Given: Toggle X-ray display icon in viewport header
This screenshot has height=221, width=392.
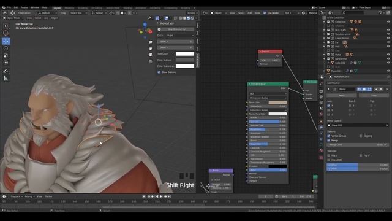Looking at the screenshot, I should [x=175, y=18].
